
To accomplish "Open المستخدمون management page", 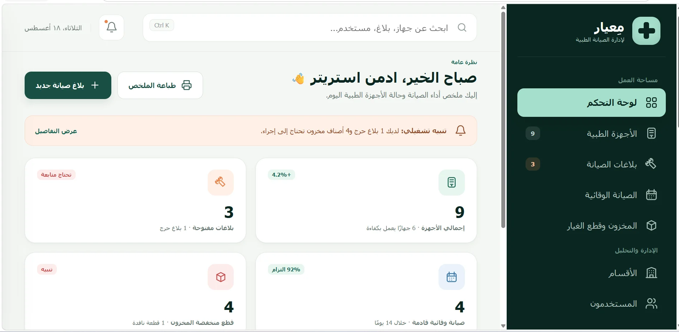I will pos(591,304).
